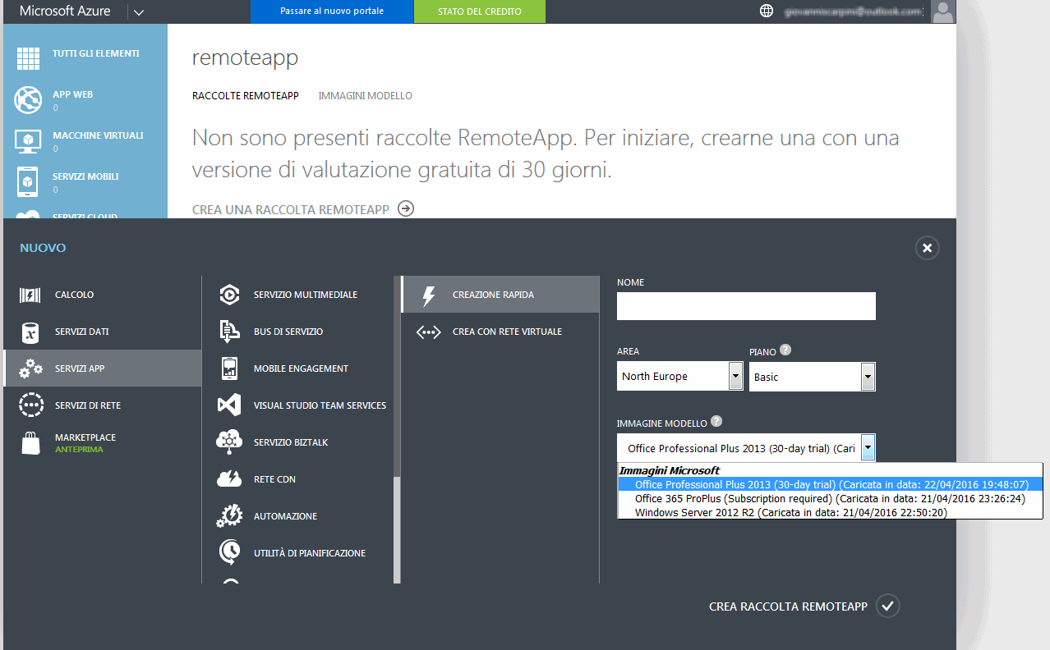Image resolution: width=1050 pixels, height=650 pixels.
Task: Choose Crea con Rete Virtuale option
Action: coord(500,332)
